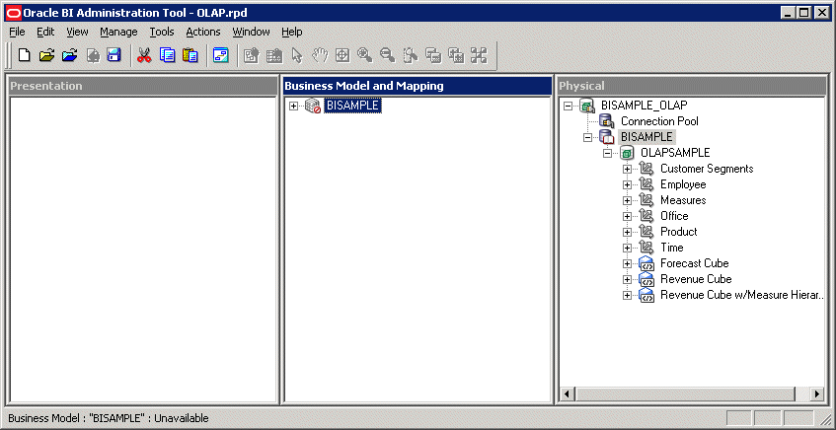836x430 pixels.
Task: Collapse the BISAMPLE_OLAP database node
Action: pos(568,107)
